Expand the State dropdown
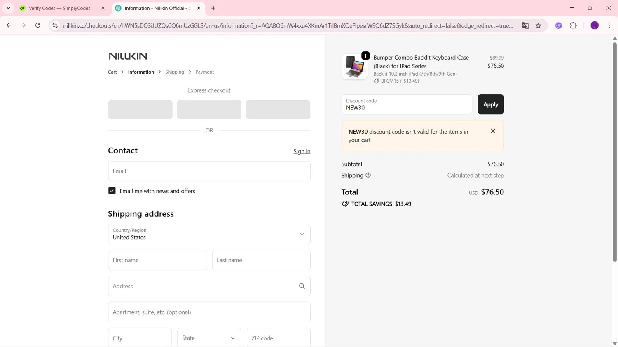618x347 pixels. [209, 338]
